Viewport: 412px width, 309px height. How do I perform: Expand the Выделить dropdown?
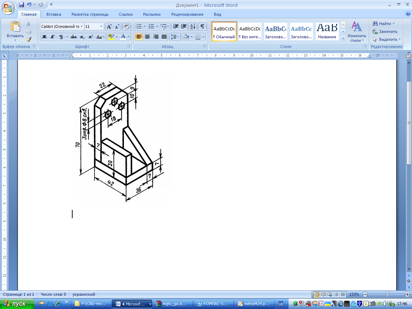pyautogui.click(x=387, y=39)
